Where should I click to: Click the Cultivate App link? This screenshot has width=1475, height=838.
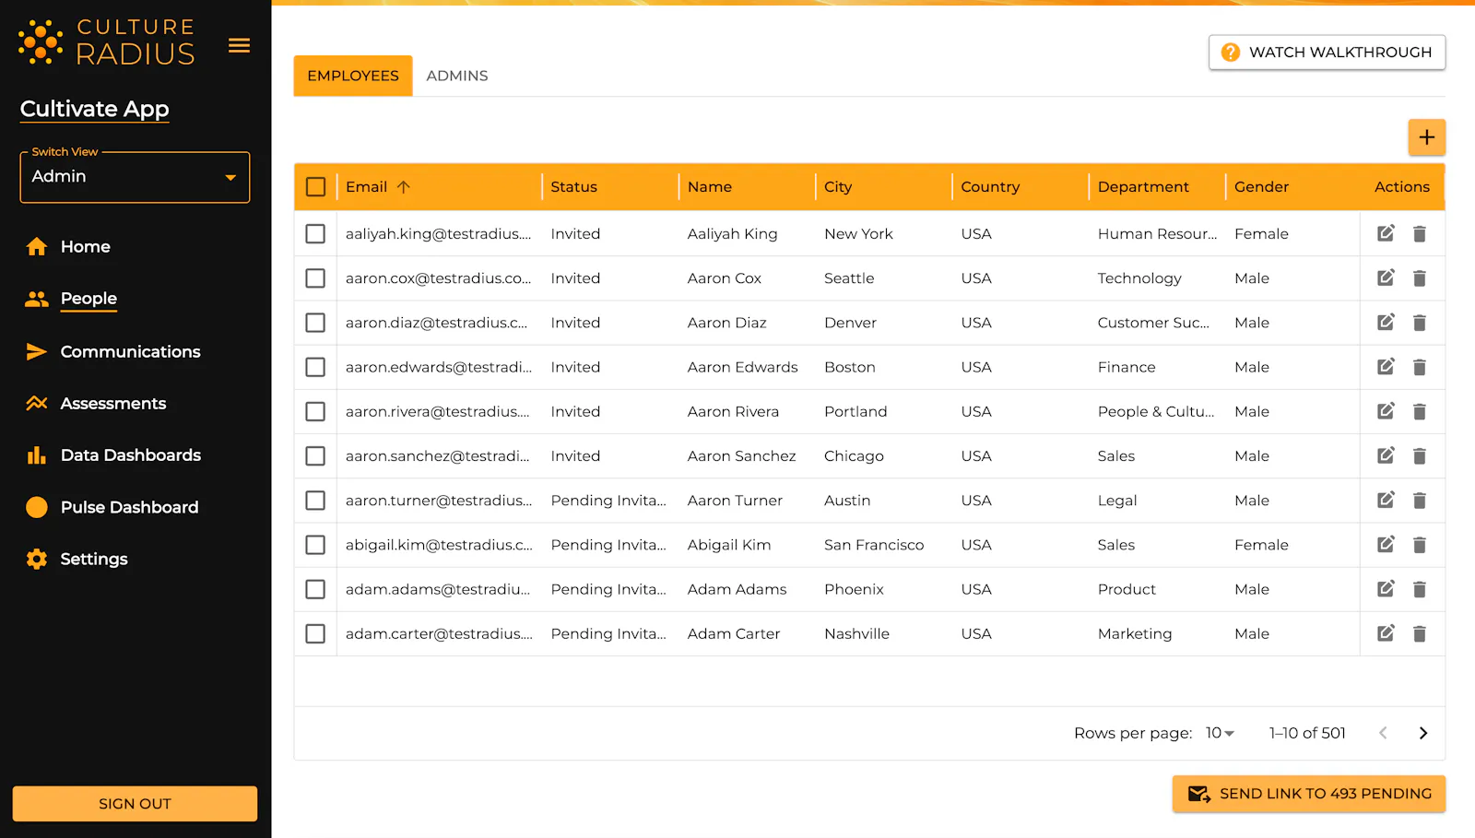[x=95, y=109]
